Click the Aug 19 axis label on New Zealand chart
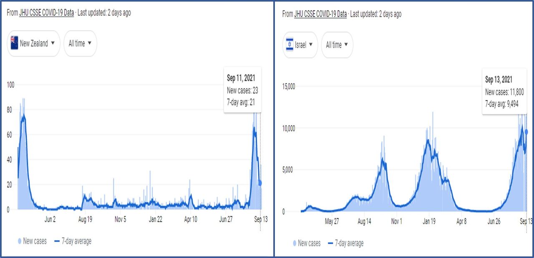The height and width of the screenshot is (258, 534). 85,219
